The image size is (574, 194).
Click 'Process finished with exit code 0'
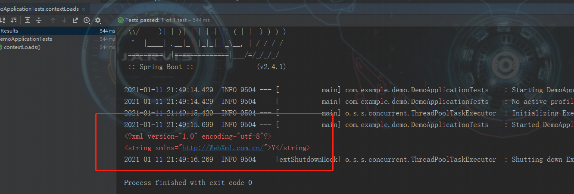click(x=188, y=183)
